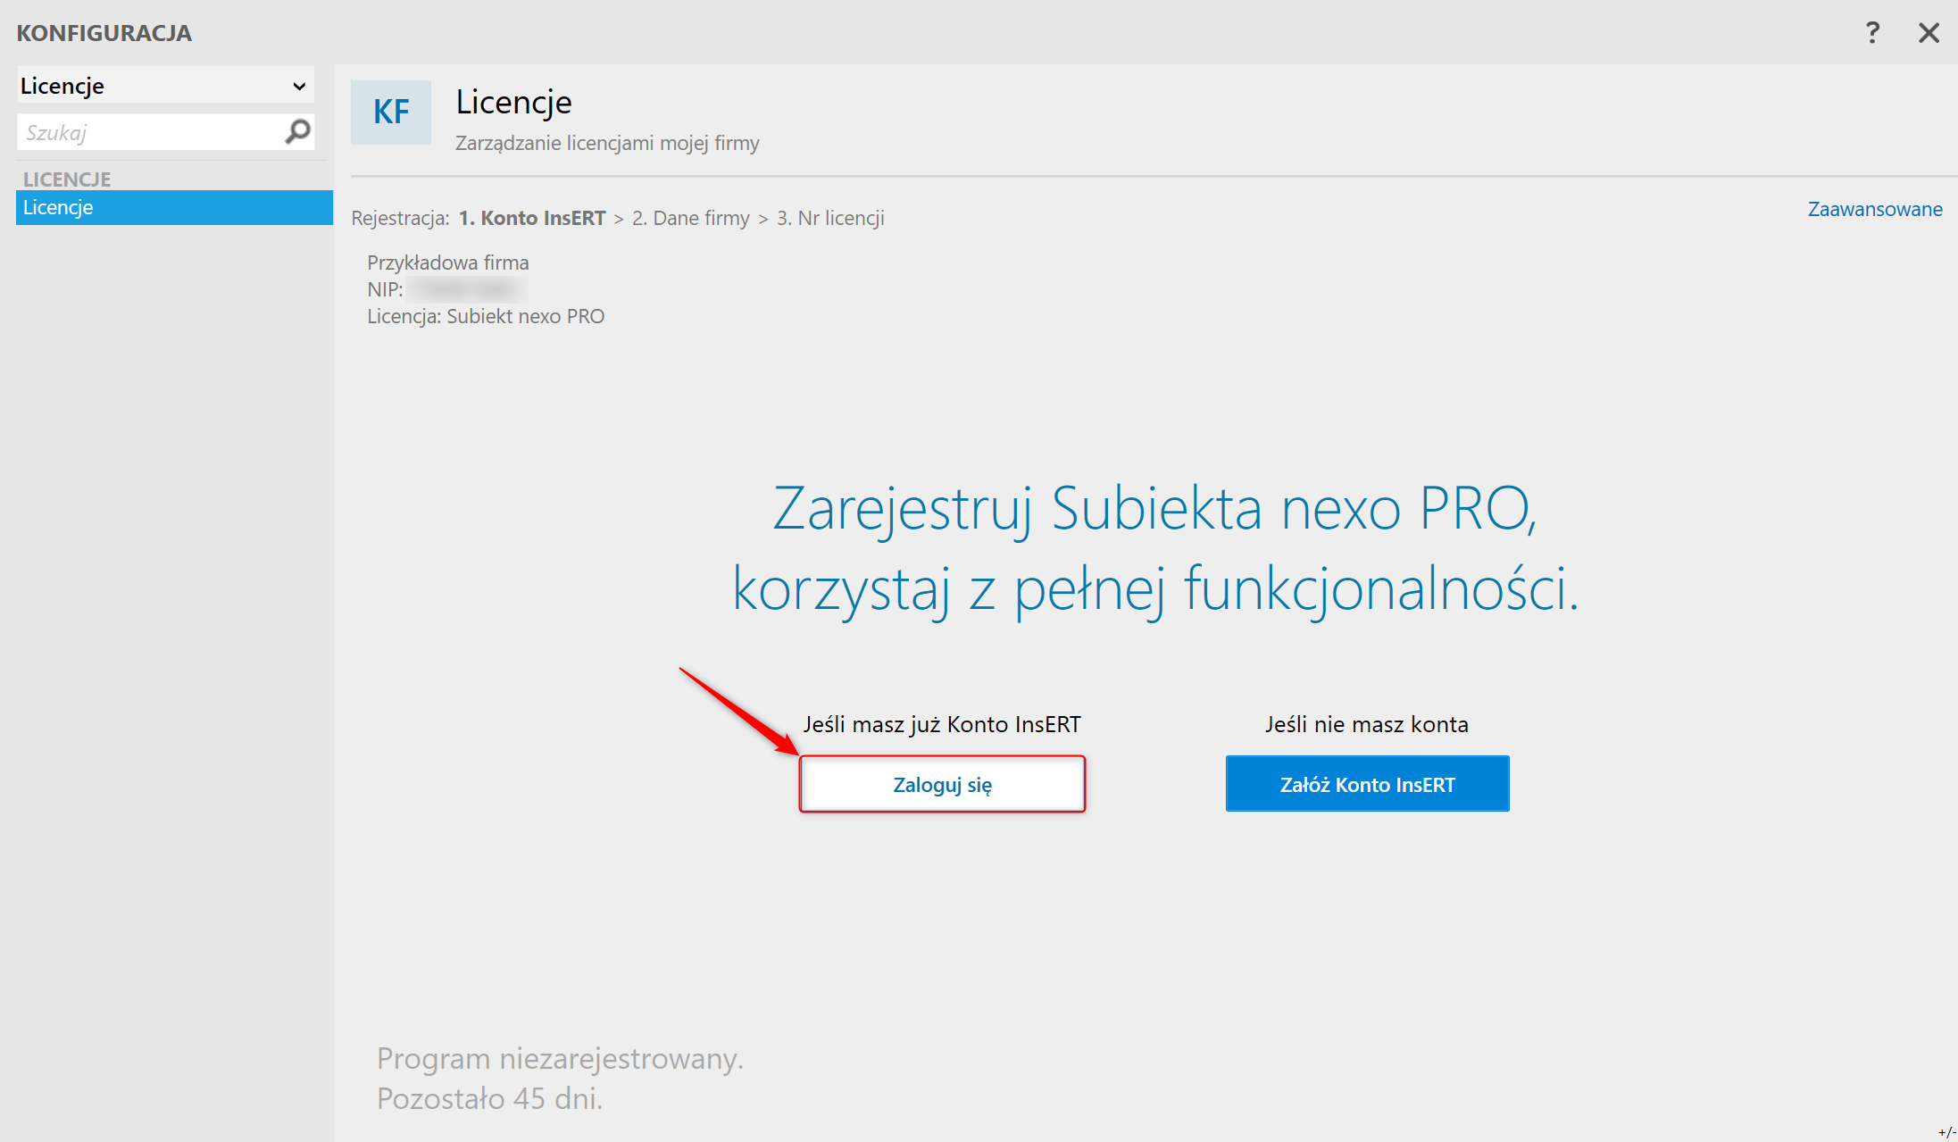Click step 1. Konto InsERT breadcrumb
The height and width of the screenshot is (1142, 1958).
[532, 218]
